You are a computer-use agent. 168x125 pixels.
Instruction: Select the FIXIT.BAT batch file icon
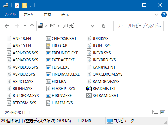48,82
